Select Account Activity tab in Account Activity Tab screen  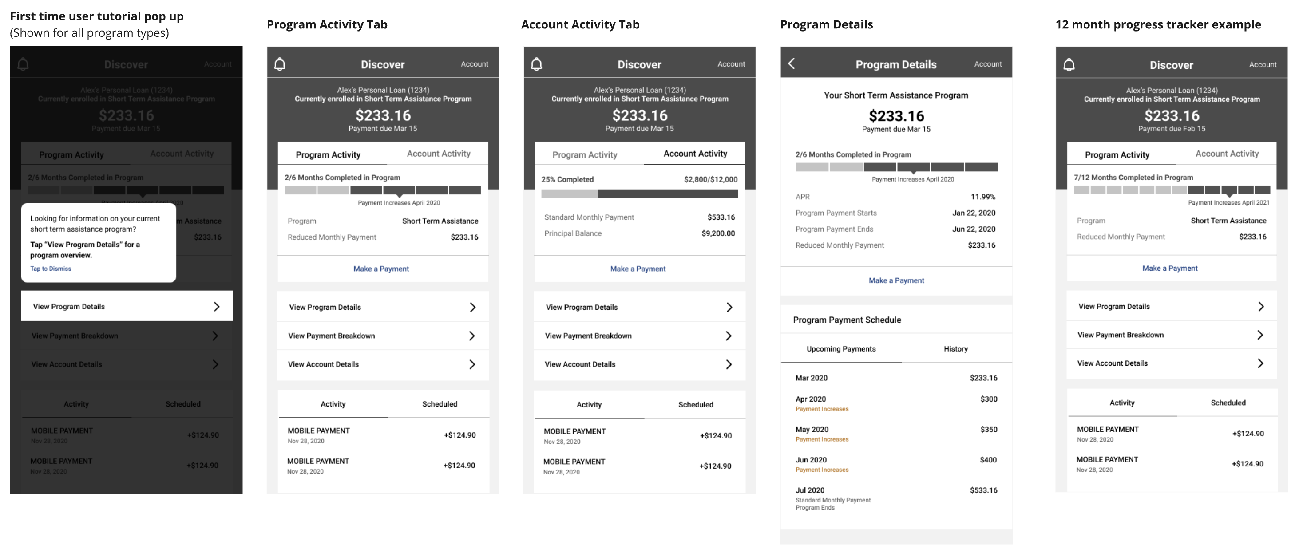(695, 153)
